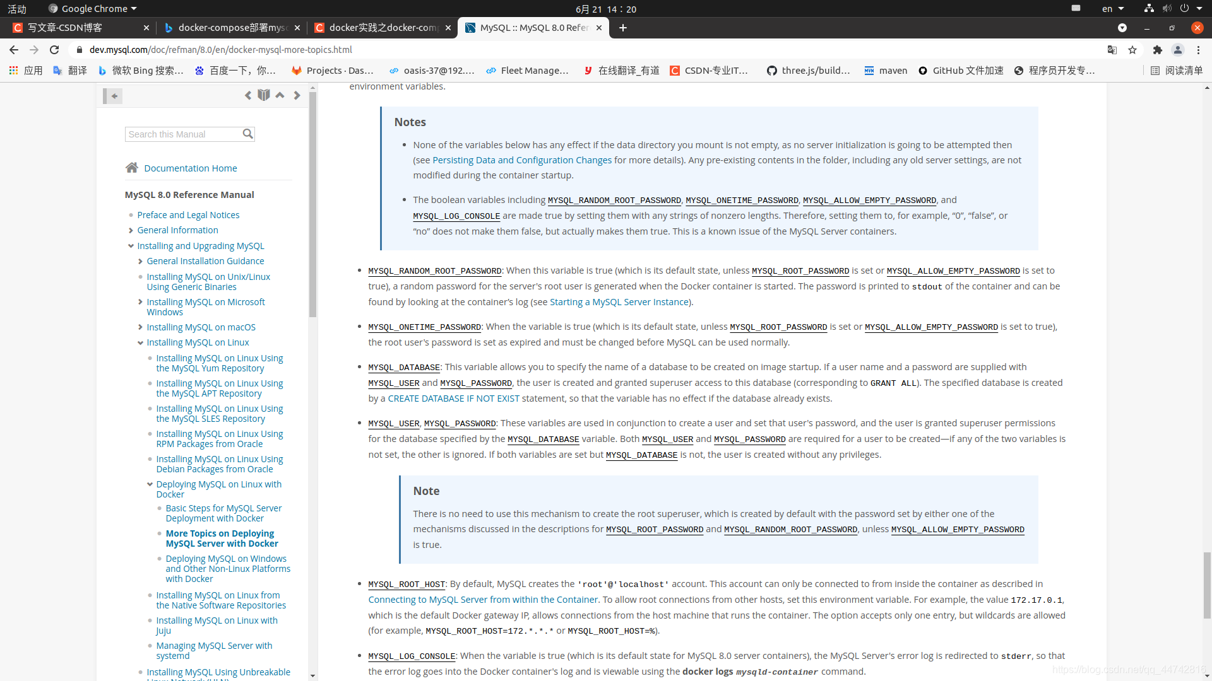The width and height of the screenshot is (1212, 681).
Task: Click the MYSQL_LOG_CONSOLE variable link in Notes
Action: (x=456, y=216)
